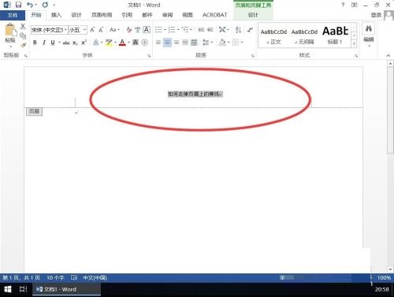The image size is (394, 297).
Task: Click the Phonetic Guide (拼音) icon
Action: [138, 30]
